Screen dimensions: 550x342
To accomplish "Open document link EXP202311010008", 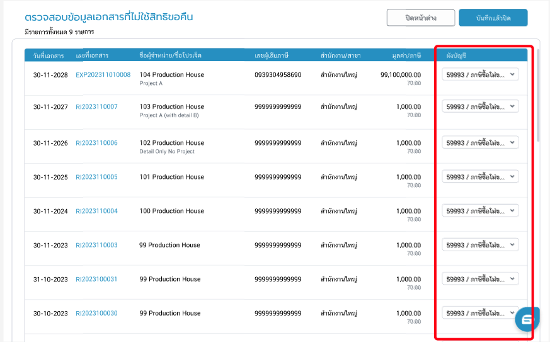I will coord(103,75).
